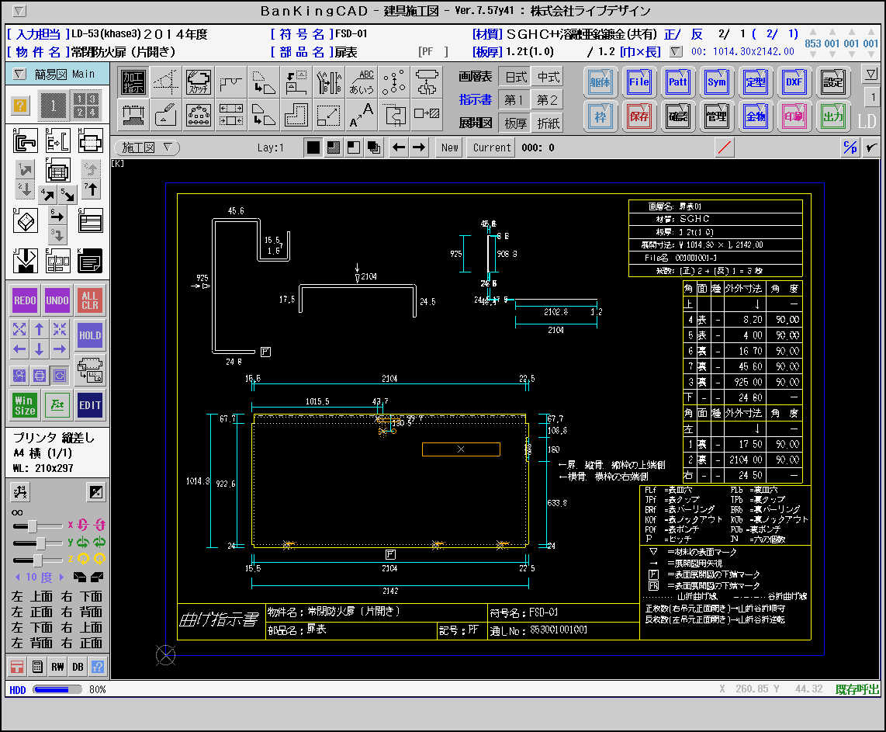This screenshot has width=886, height=732.
Task: Click the F frame layout icon
Action: [x=57, y=169]
